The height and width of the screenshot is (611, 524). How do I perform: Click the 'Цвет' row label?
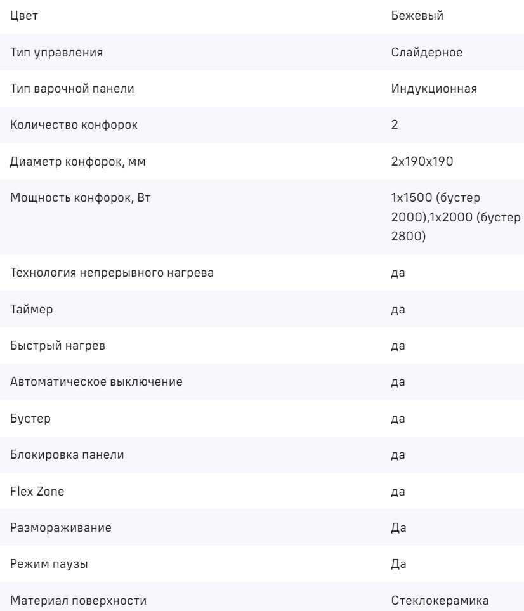pos(24,16)
